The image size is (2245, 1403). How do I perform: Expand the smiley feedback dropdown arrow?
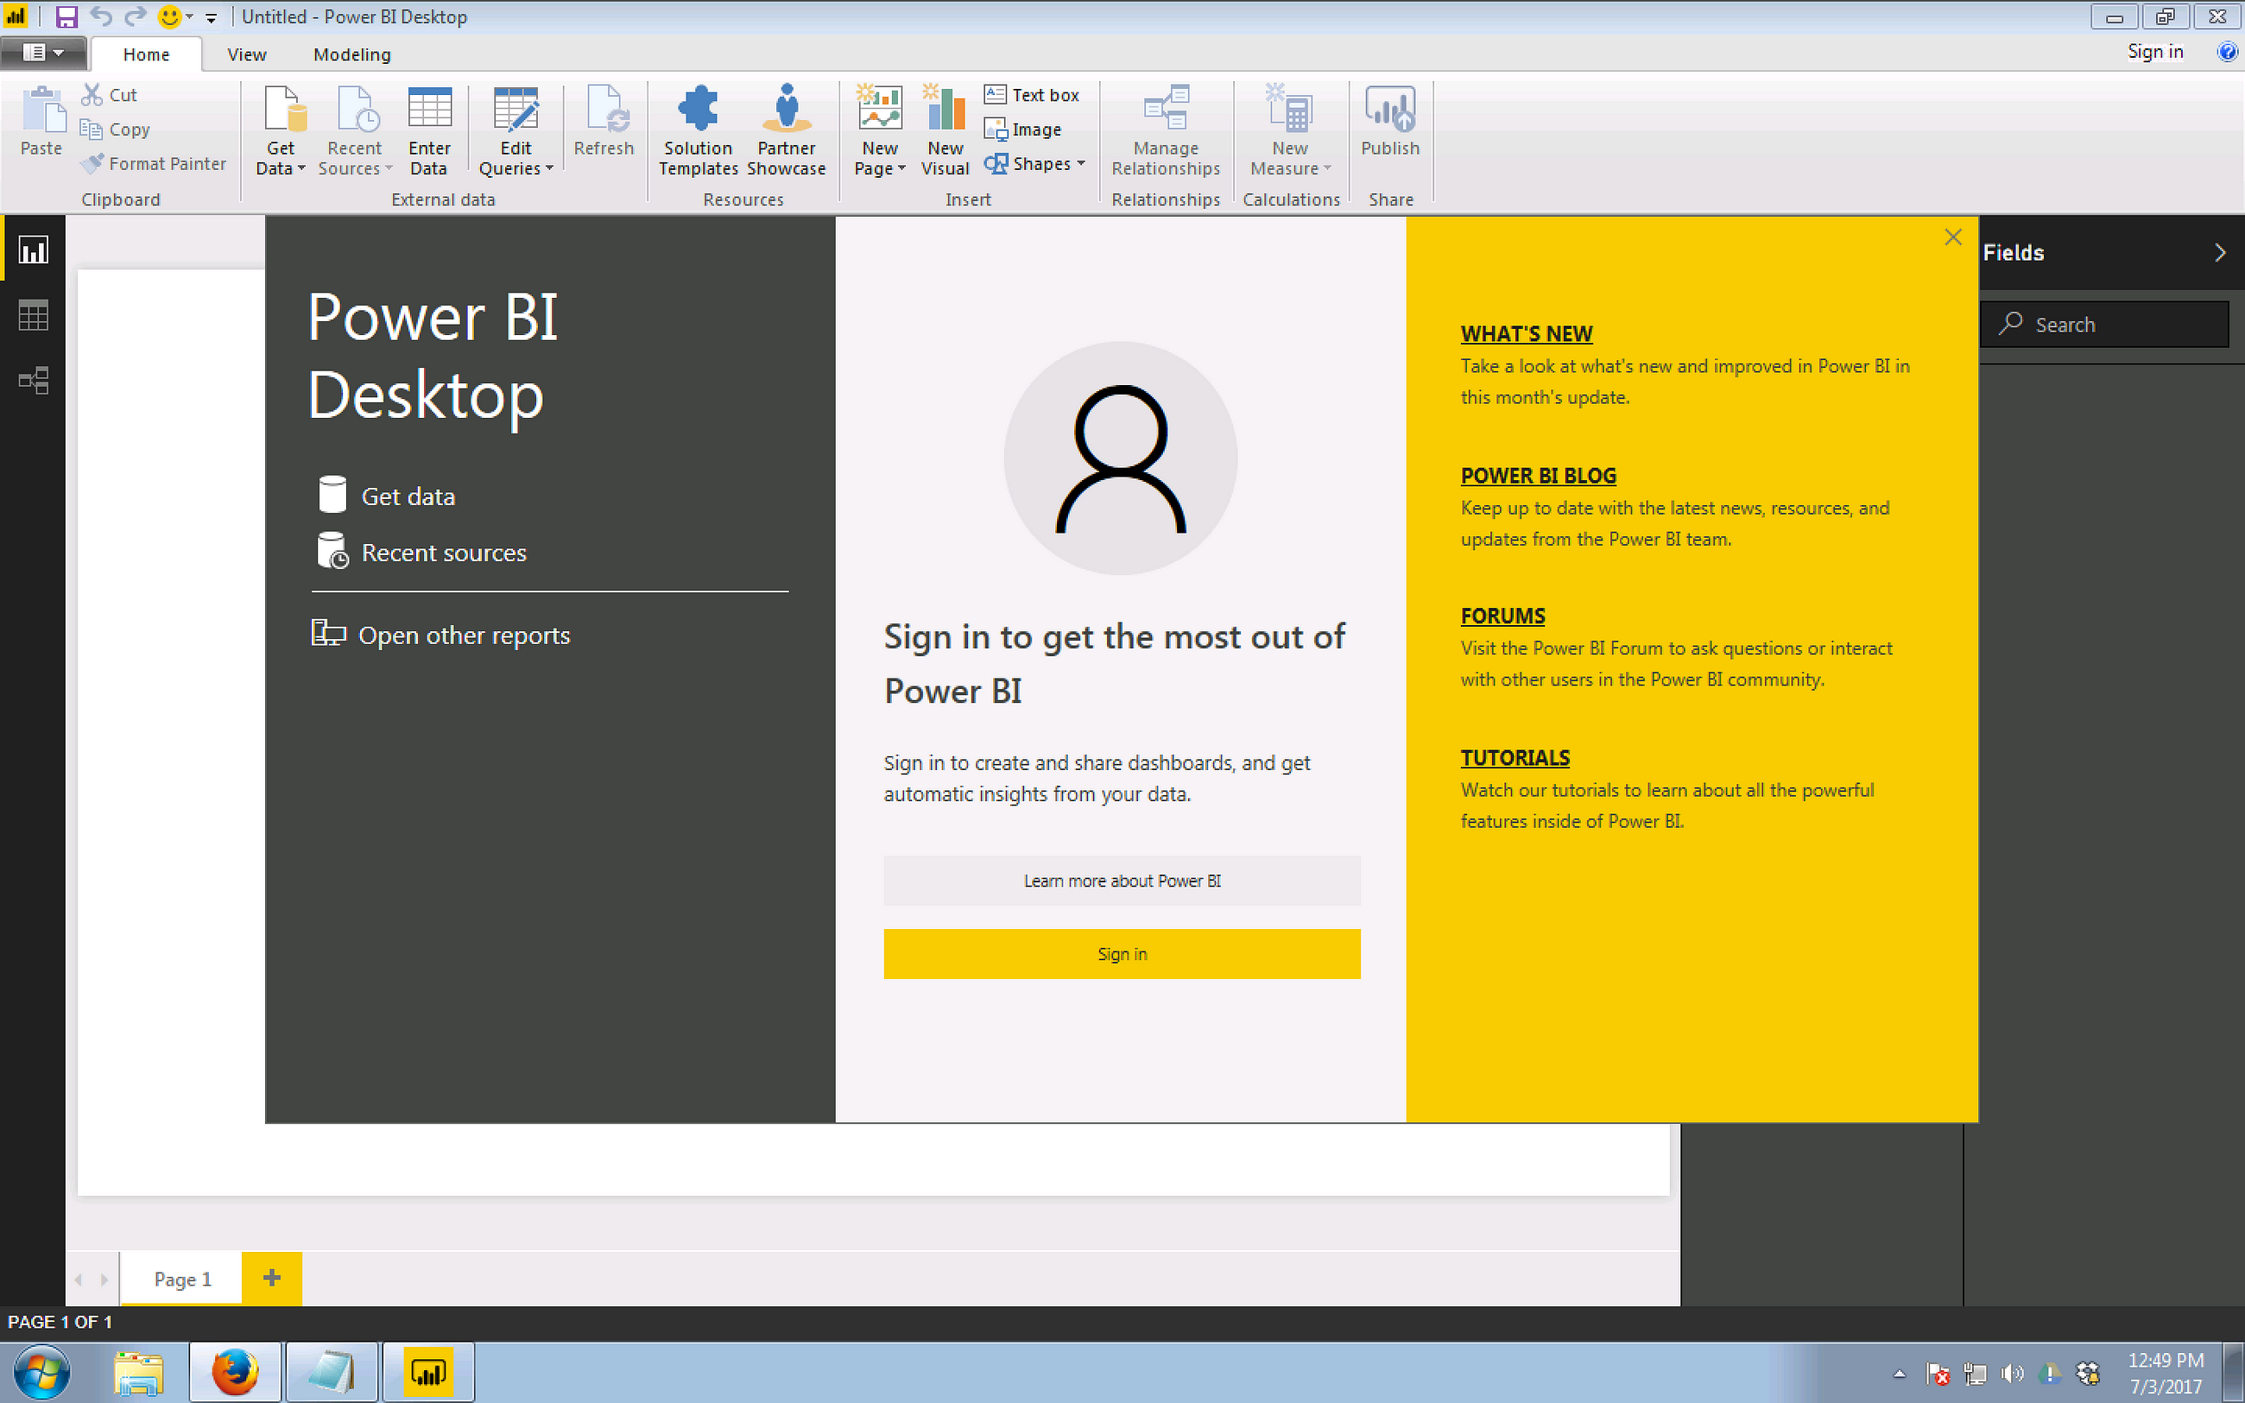coord(189,16)
